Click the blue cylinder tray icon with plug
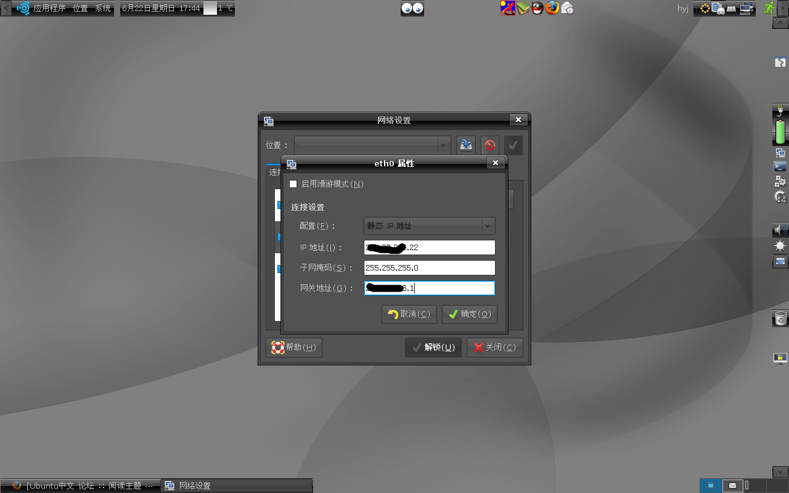 point(717,8)
